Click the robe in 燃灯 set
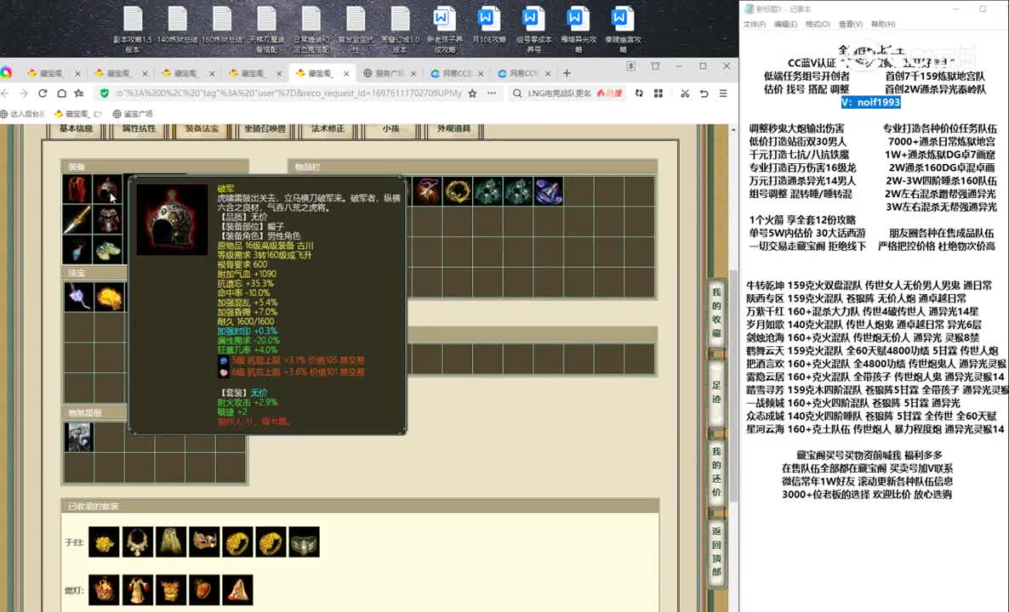 coord(138,590)
